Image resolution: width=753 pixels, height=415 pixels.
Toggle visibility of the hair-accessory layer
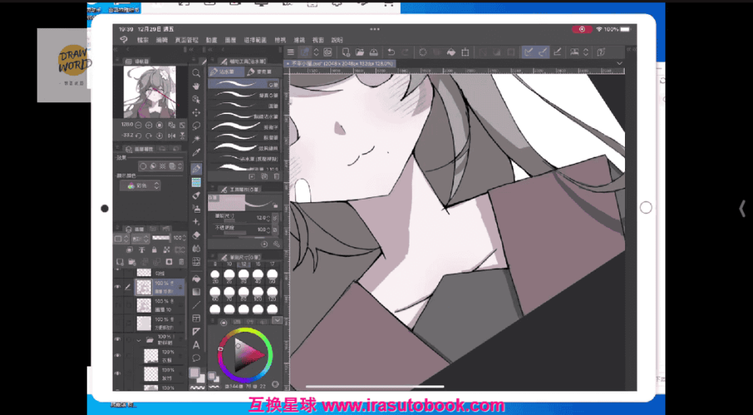117,373
